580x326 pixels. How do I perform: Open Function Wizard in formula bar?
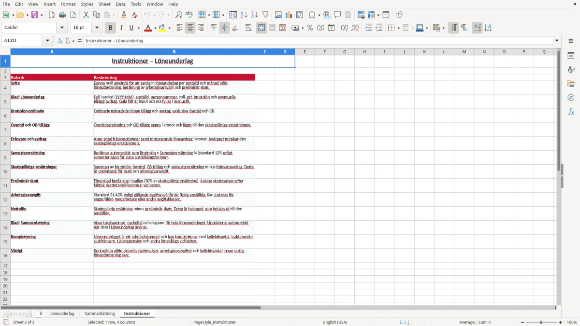(x=60, y=41)
